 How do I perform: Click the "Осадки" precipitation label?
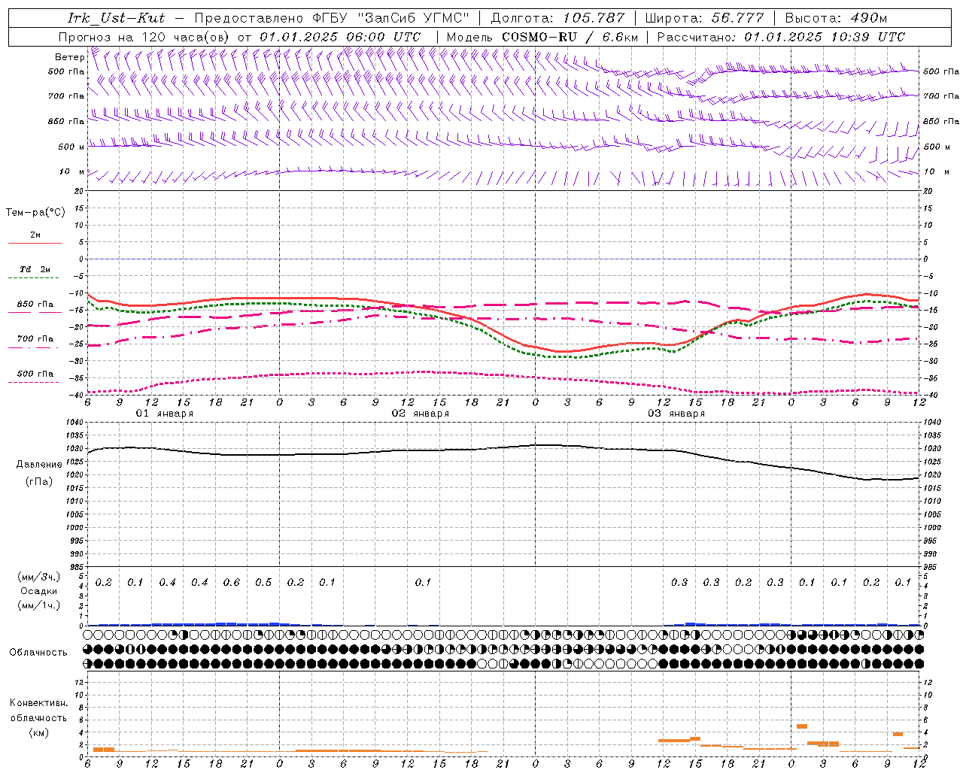tap(39, 591)
